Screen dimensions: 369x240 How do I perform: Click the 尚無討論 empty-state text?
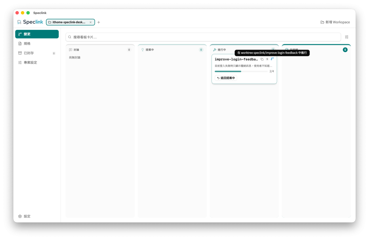tap(75, 57)
